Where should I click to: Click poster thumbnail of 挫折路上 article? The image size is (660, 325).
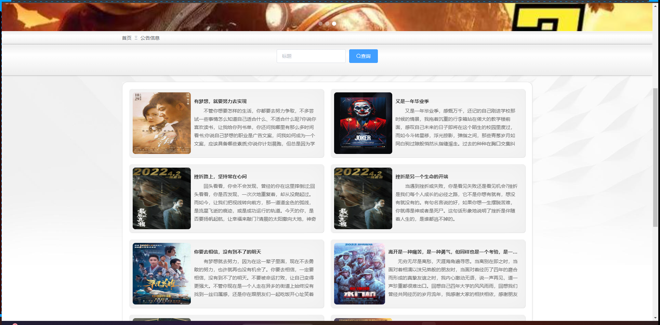(x=162, y=198)
